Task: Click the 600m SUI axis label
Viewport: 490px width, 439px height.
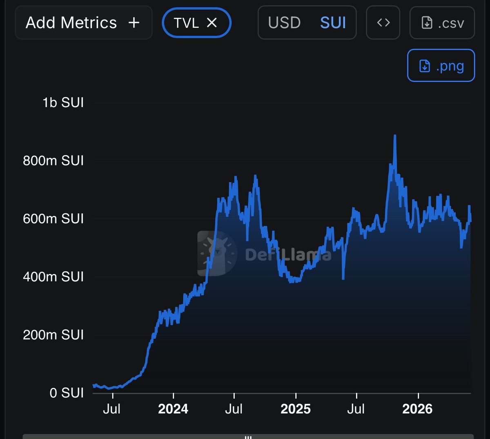Action: coord(53,219)
